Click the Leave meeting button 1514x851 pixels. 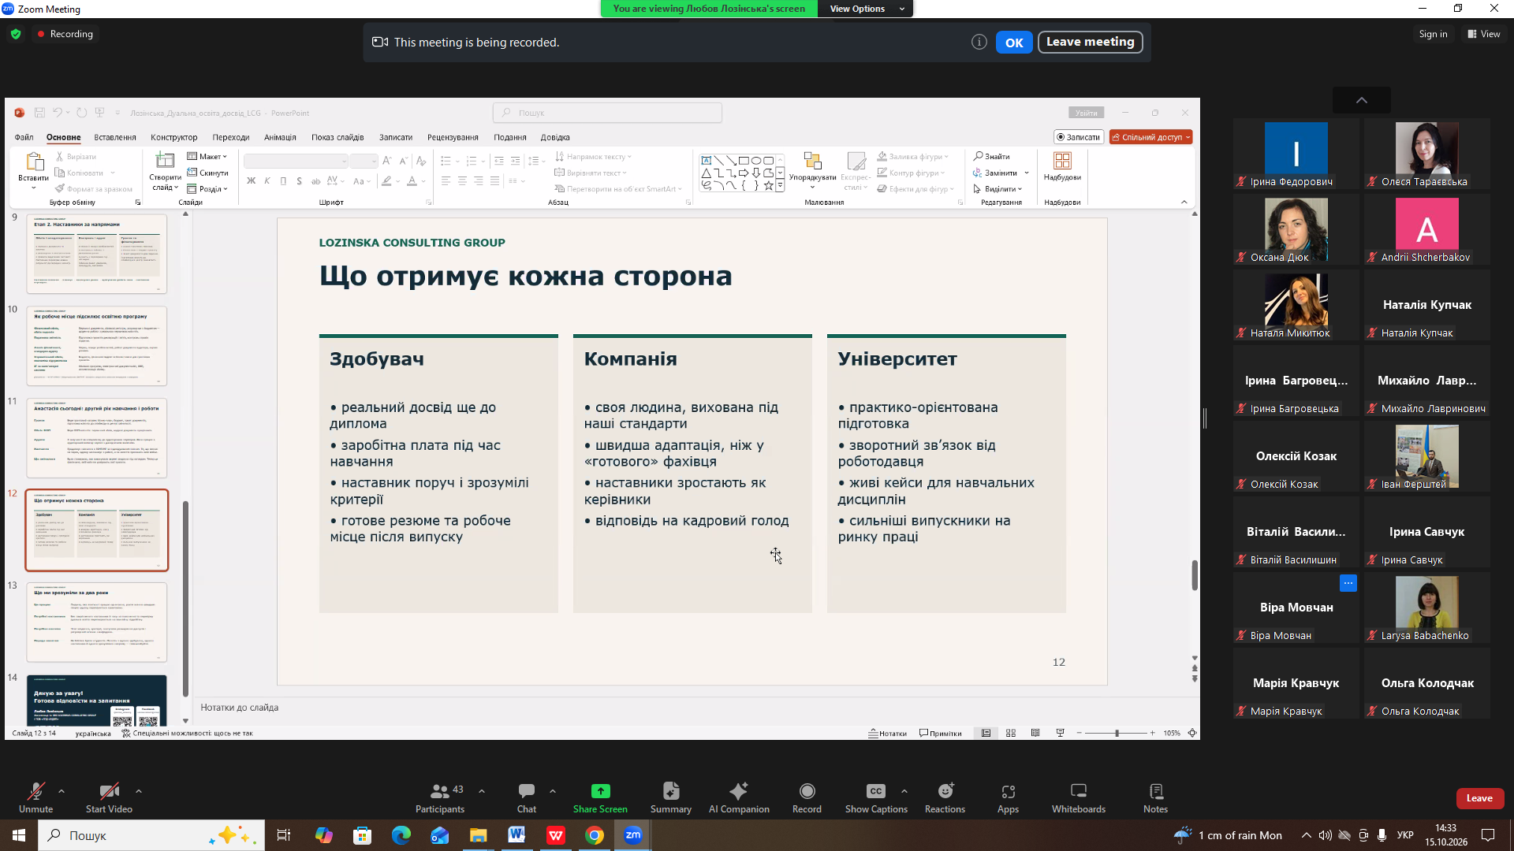pos(1090,42)
